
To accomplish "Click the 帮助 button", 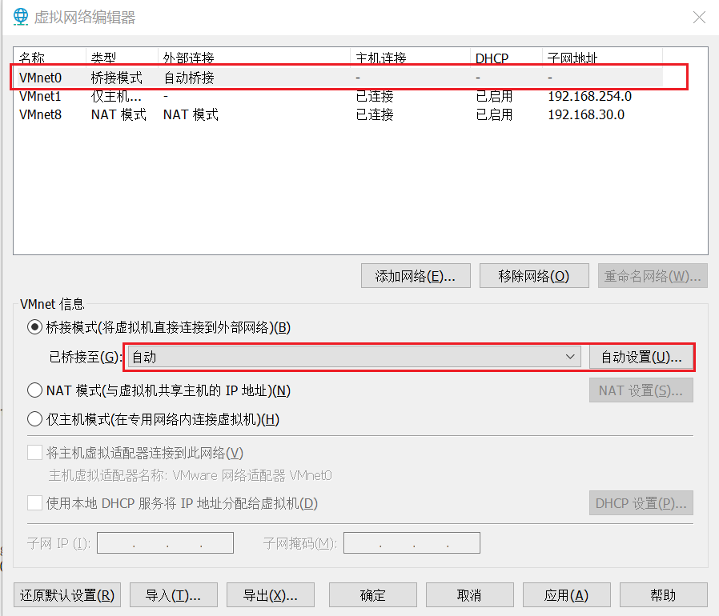I will [x=663, y=595].
